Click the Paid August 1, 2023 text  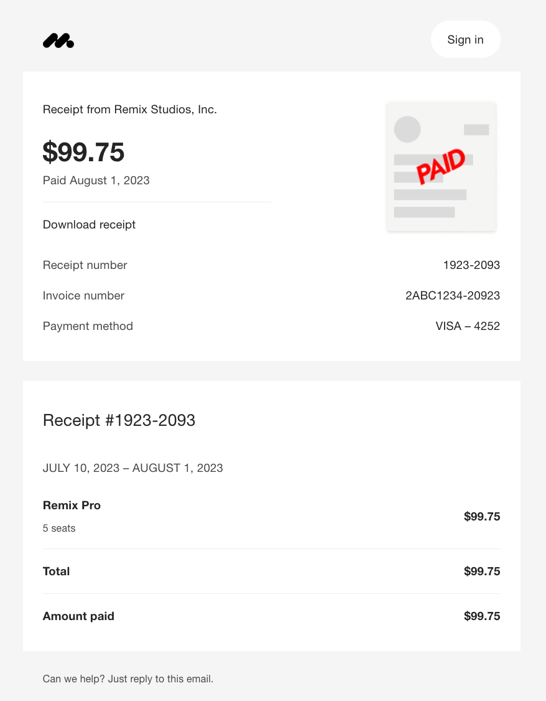click(96, 181)
